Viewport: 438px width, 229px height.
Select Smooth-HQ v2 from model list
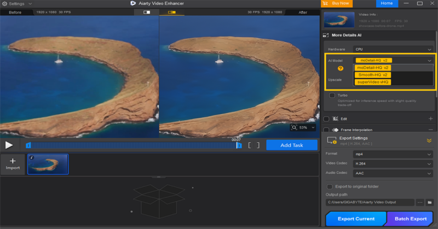coord(372,75)
